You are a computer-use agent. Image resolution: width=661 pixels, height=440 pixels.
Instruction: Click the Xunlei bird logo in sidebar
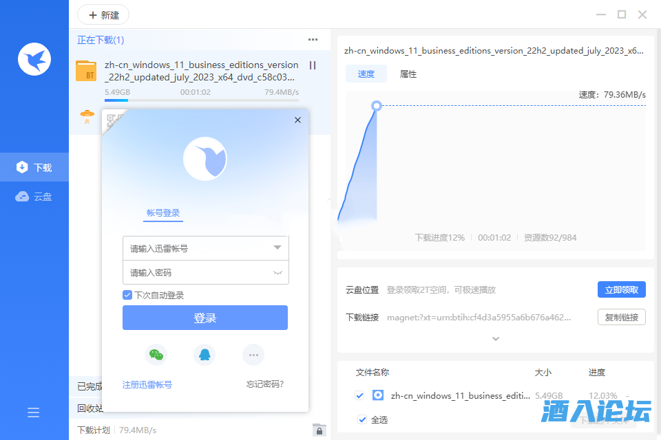click(34, 59)
